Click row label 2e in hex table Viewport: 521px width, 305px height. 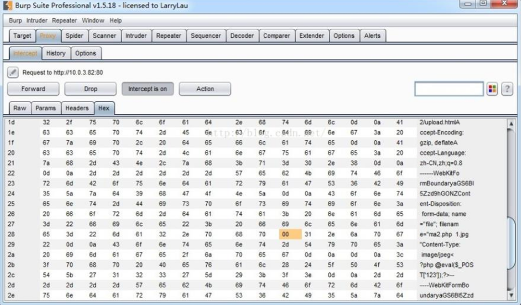tap(11, 295)
